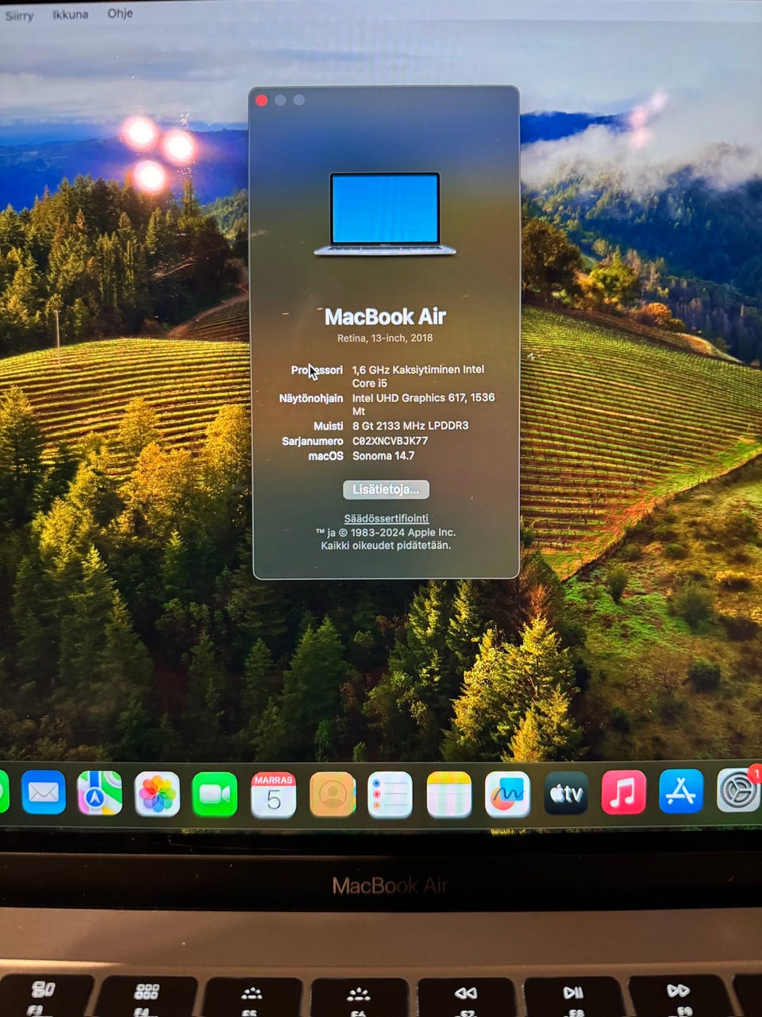Click the Näytönohjain label
Screen dimensions: 762x1017
point(311,398)
